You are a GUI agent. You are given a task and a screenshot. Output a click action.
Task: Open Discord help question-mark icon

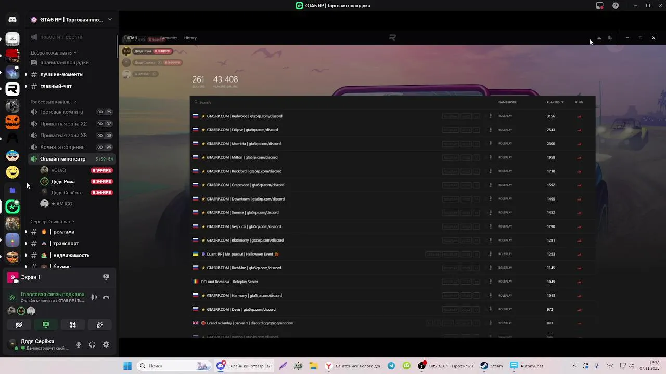pos(616,6)
